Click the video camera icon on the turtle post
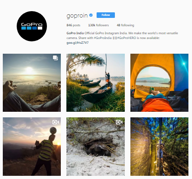Viewport: 192px width, 179px height. point(119,122)
